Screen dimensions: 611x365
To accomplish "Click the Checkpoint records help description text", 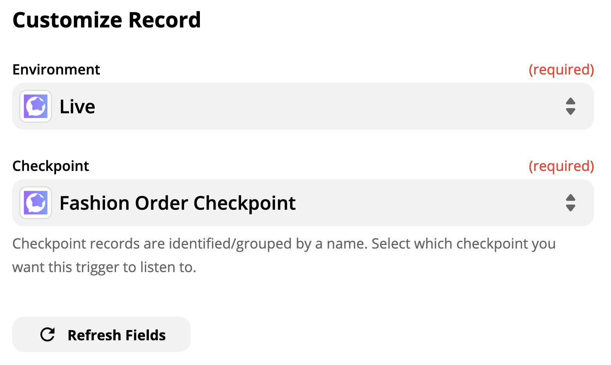I will point(284,255).
